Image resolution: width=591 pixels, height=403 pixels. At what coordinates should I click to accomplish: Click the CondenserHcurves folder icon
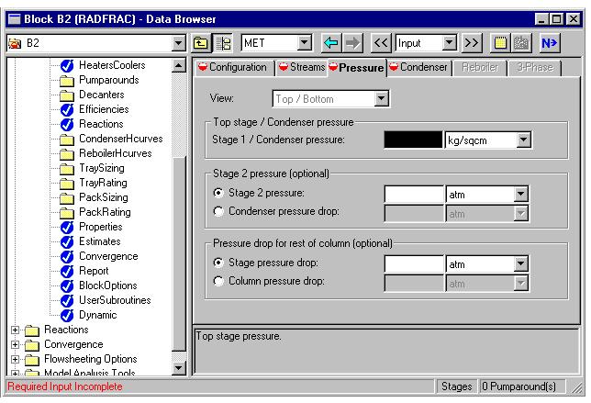click(67, 140)
